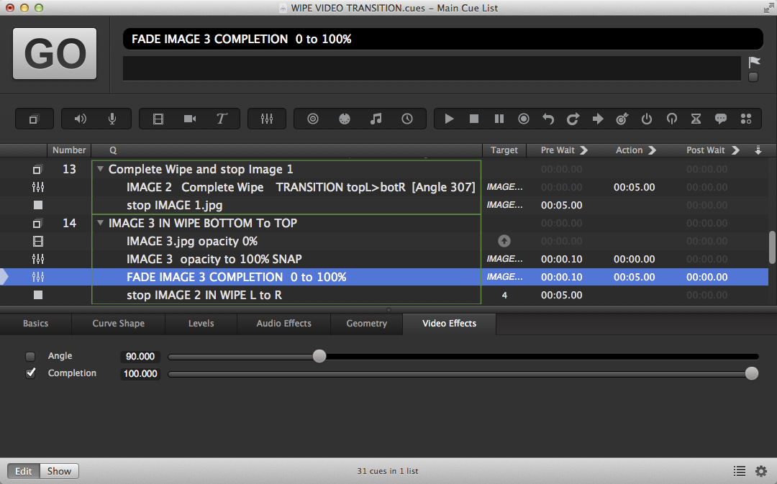Screen dimensions: 777x484
Task: Switch to Show mode
Action: 59,471
